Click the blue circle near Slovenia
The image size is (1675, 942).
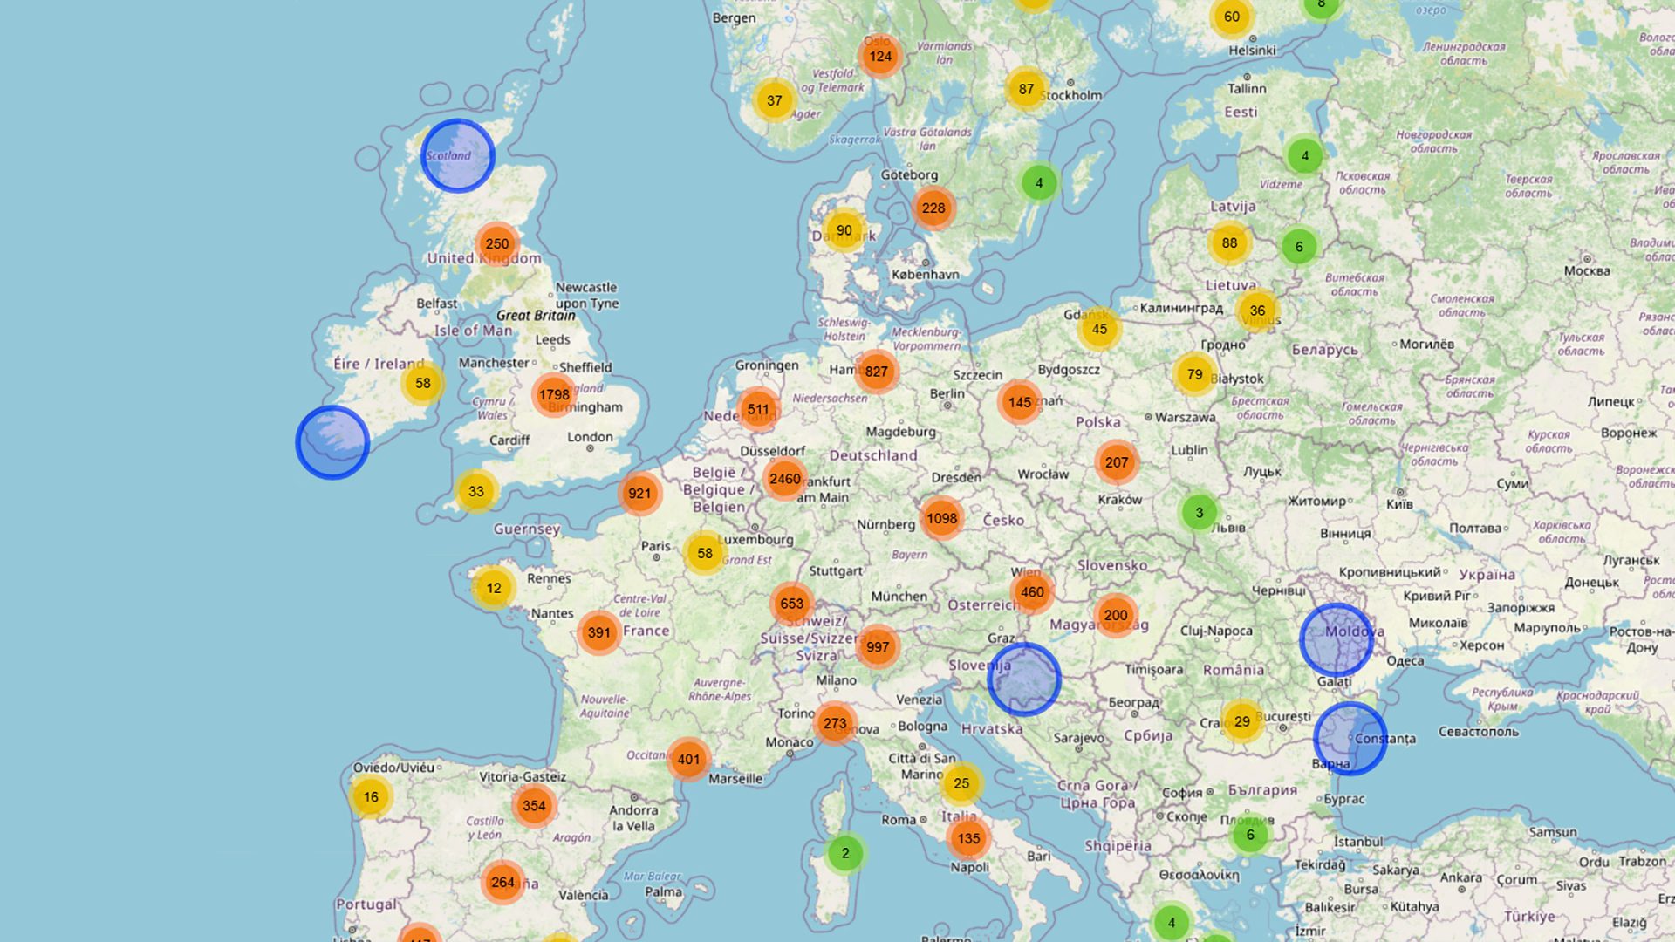click(x=1023, y=679)
